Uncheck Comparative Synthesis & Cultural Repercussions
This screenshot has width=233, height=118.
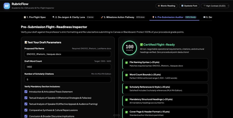(x=26, y=110)
